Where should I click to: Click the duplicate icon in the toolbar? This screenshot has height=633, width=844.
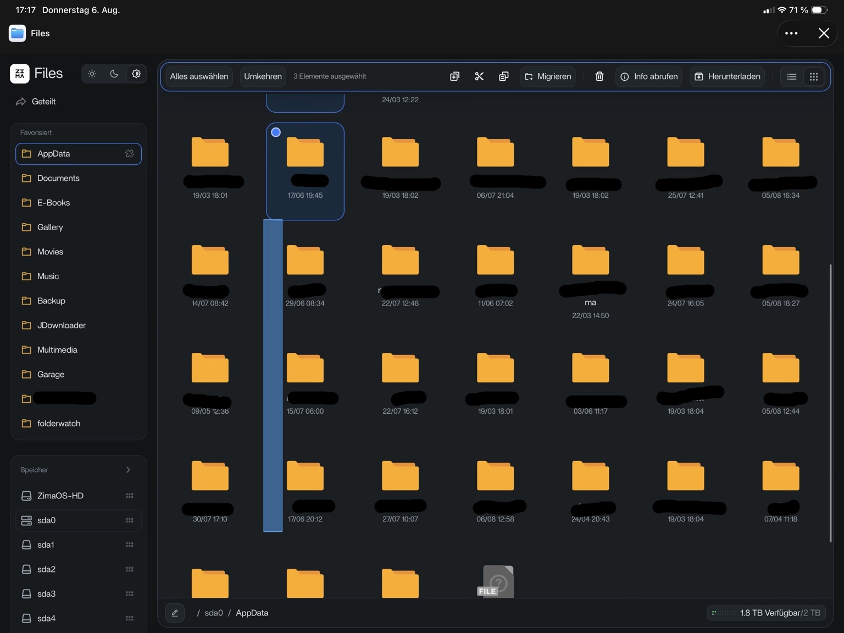[x=503, y=76]
